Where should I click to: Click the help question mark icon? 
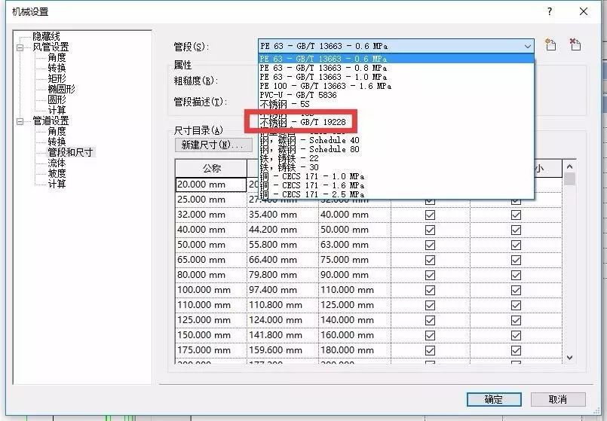(550, 11)
